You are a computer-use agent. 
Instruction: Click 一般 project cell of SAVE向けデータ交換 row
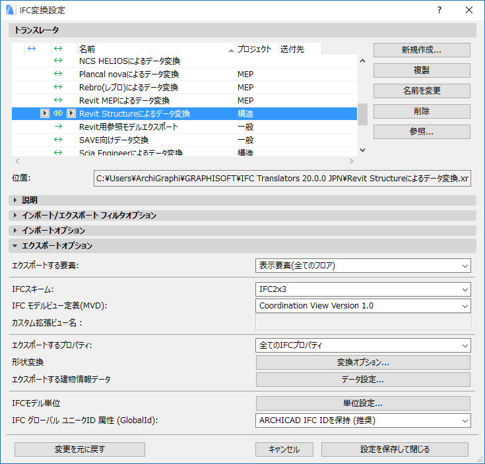tap(245, 140)
